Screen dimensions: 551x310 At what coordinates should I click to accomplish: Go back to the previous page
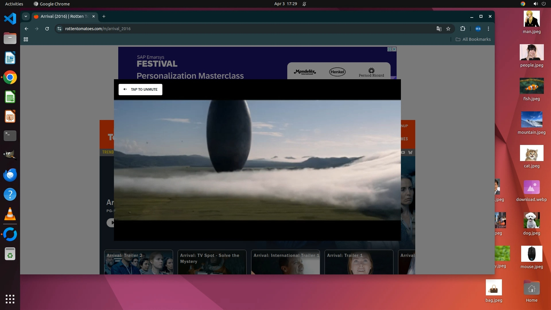[x=26, y=29]
